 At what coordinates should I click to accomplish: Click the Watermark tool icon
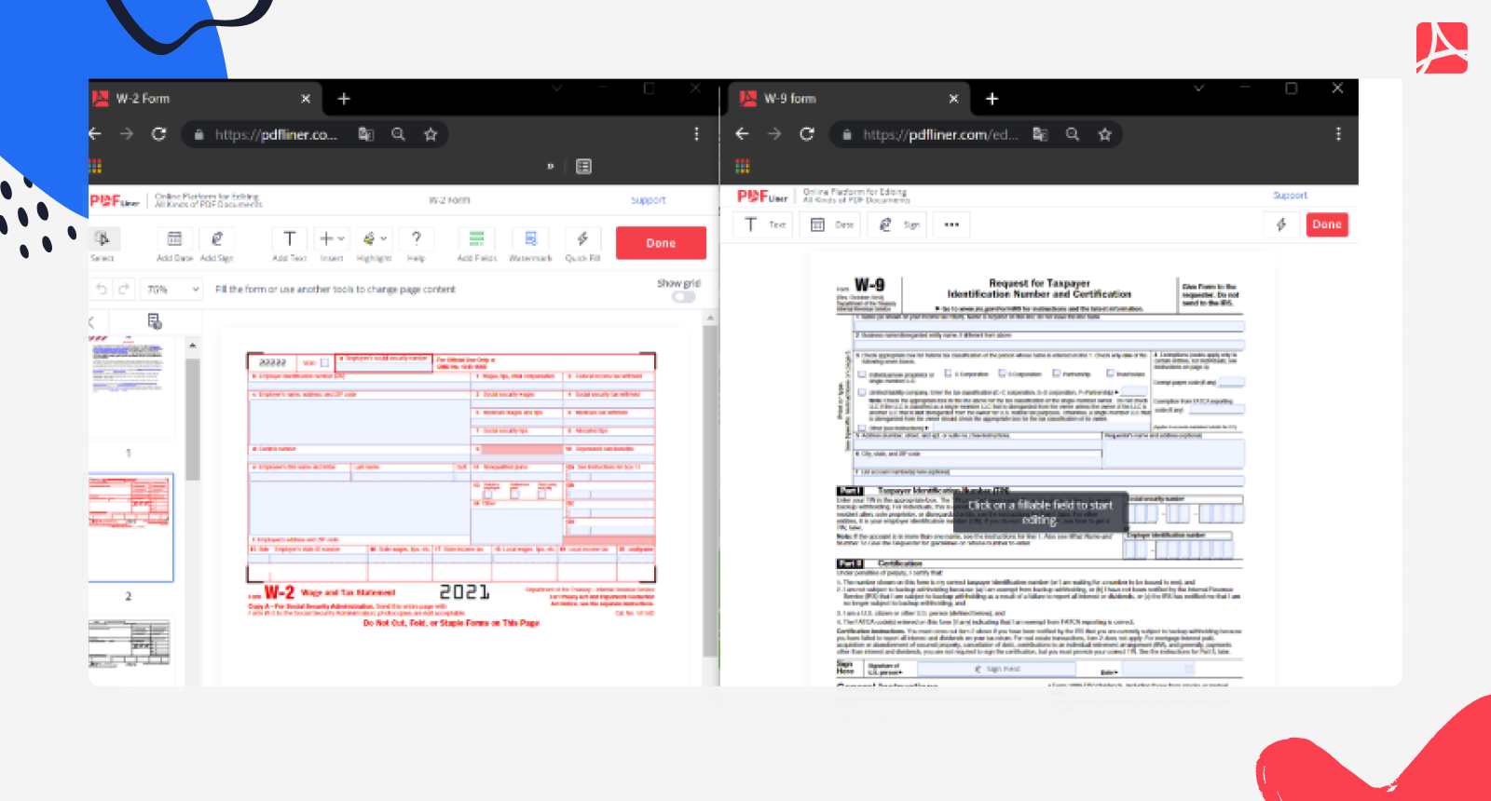click(530, 238)
